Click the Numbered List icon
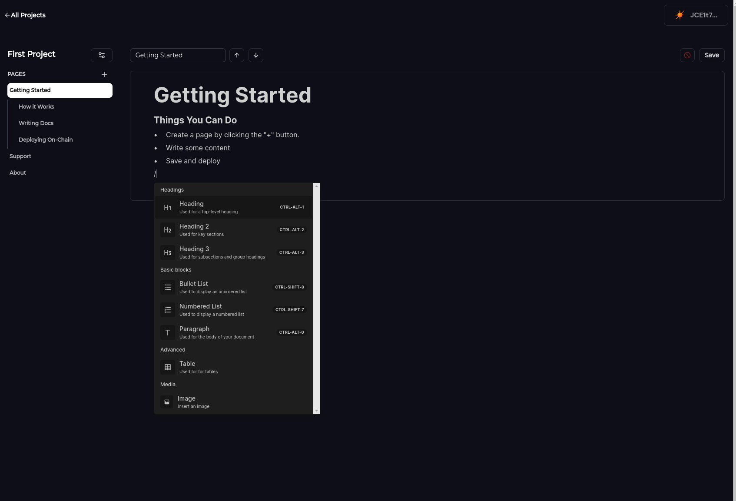Viewport: 736px width, 501px height. (168, 310)
